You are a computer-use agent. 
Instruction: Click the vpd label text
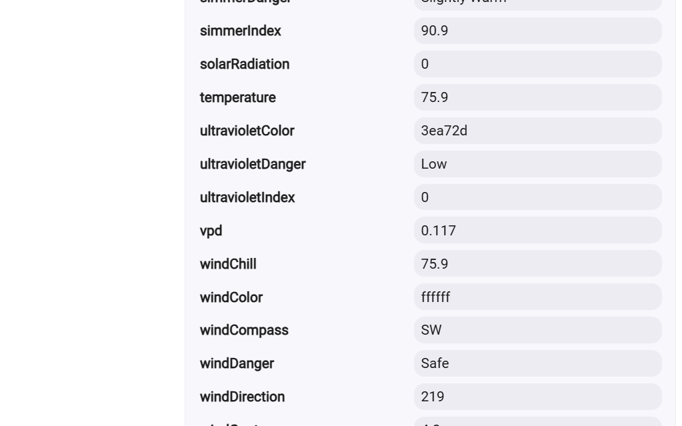211,231
